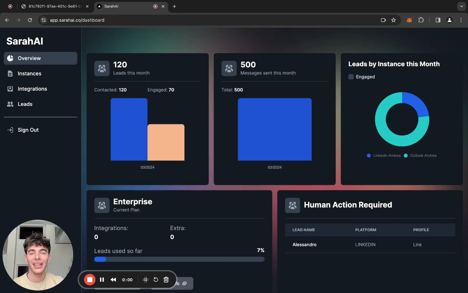468x293 pixels.
Task: Click the Messages sent blue bar
Action: click(x=275, y=129)
